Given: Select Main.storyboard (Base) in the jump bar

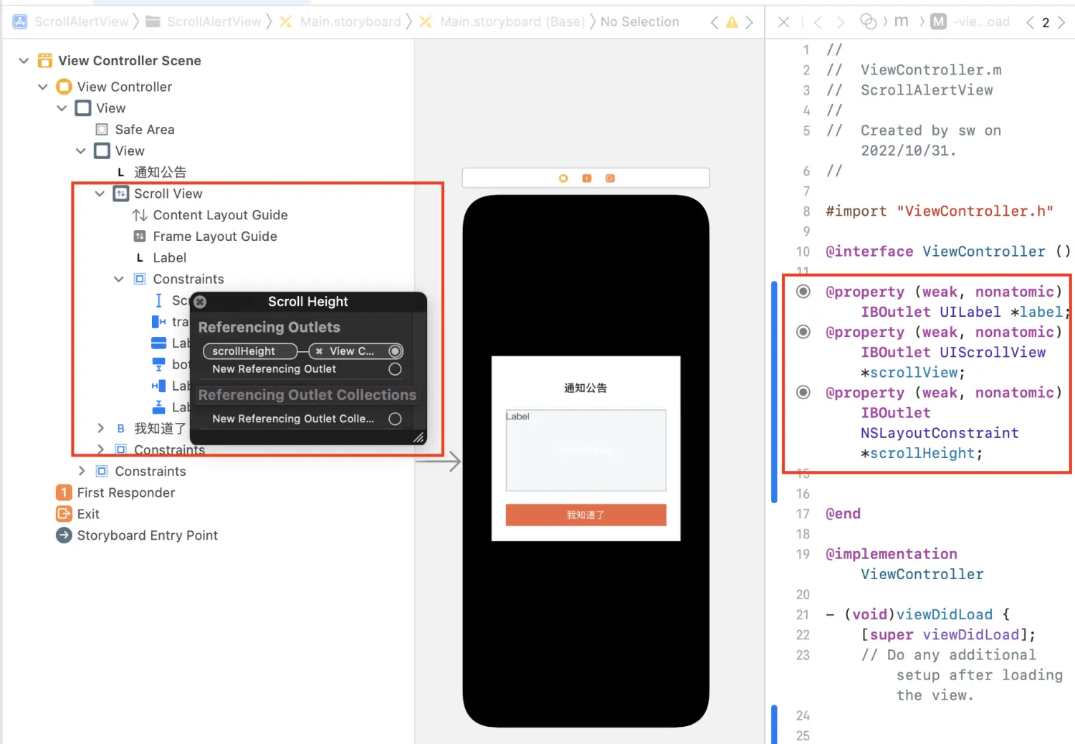Looking at the screenshot, I should 512,22.
